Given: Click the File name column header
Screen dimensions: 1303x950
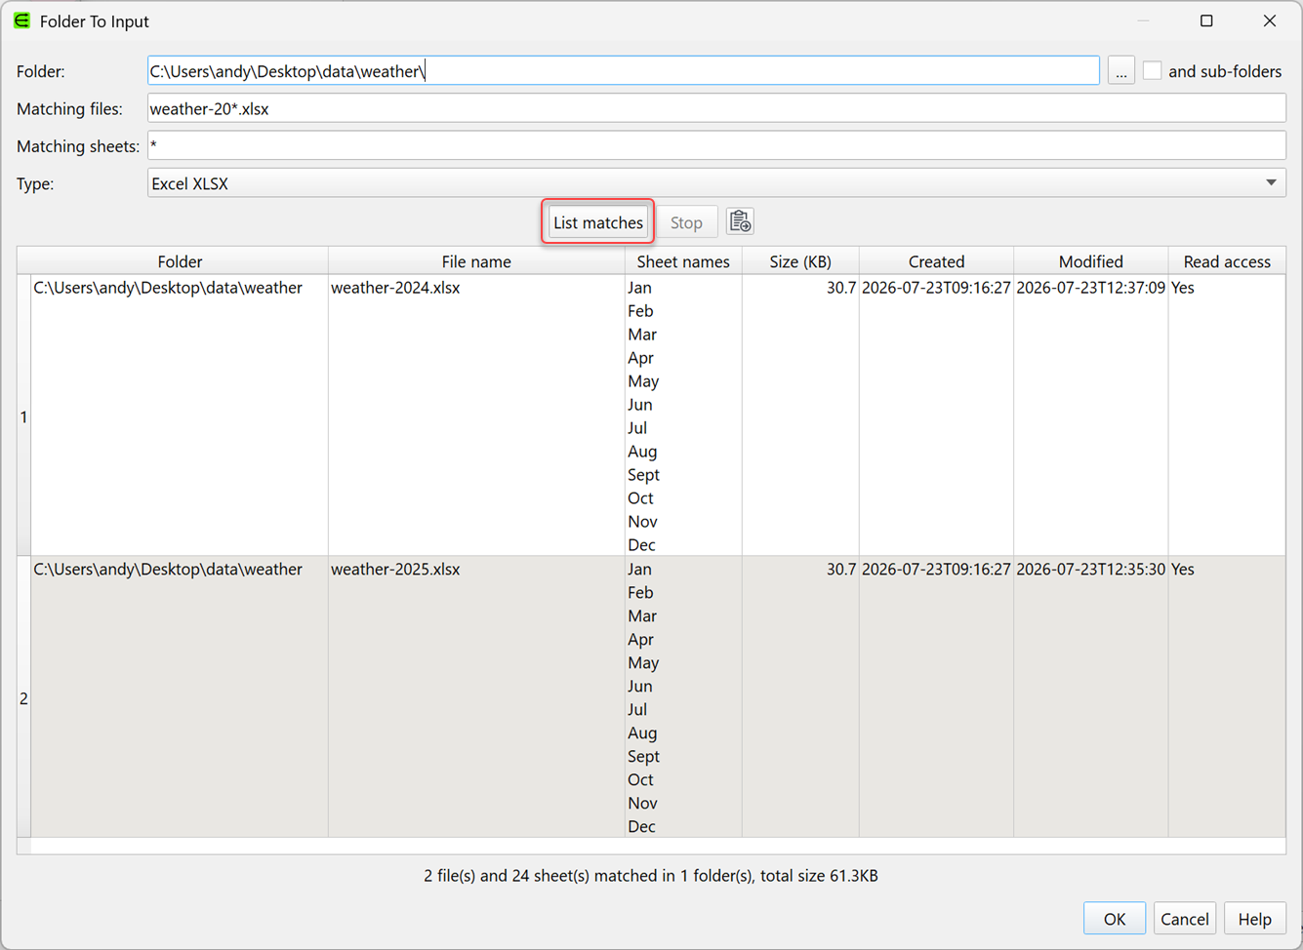Looking at the screenshot, I should coord(476,261).
